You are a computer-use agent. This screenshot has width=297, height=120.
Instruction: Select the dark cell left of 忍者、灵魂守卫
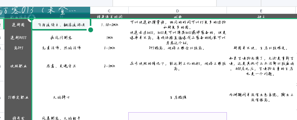click(x=18, y=66)
